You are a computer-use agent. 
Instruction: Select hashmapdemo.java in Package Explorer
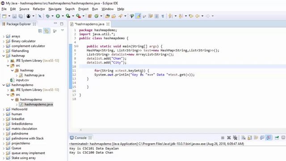38,104
